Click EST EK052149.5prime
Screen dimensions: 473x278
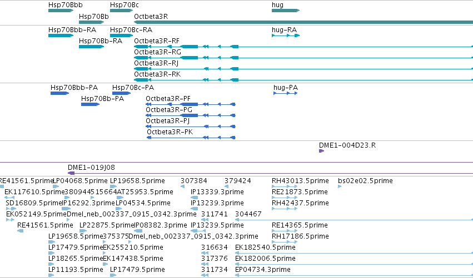pyautogui.click(x=36, y=214)
